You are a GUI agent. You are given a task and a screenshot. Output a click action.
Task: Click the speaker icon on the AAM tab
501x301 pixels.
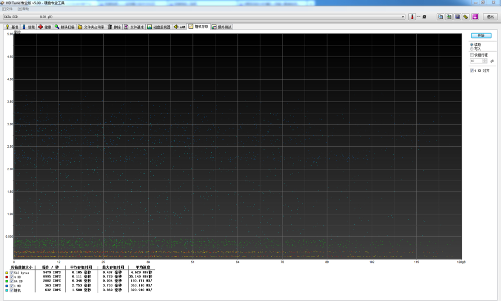pos(176,27)
